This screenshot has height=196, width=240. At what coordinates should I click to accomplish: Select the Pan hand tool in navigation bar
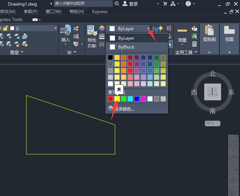233,159
